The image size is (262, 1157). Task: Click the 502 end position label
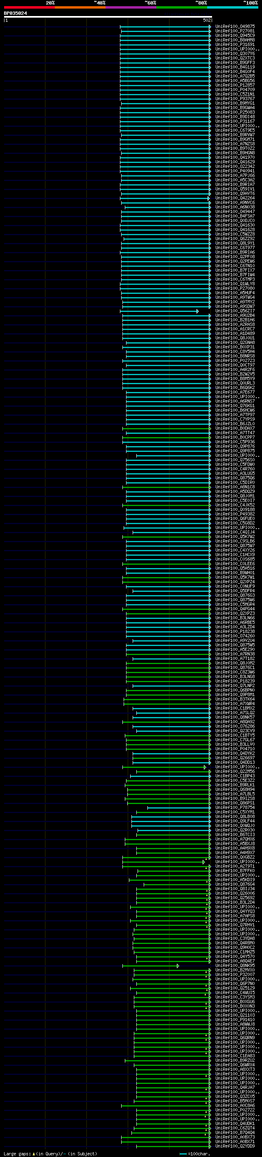[x=207, y=20]
